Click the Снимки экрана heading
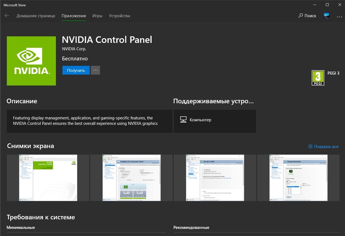This screenshot has height=236, width=345. tap(30, 146)
